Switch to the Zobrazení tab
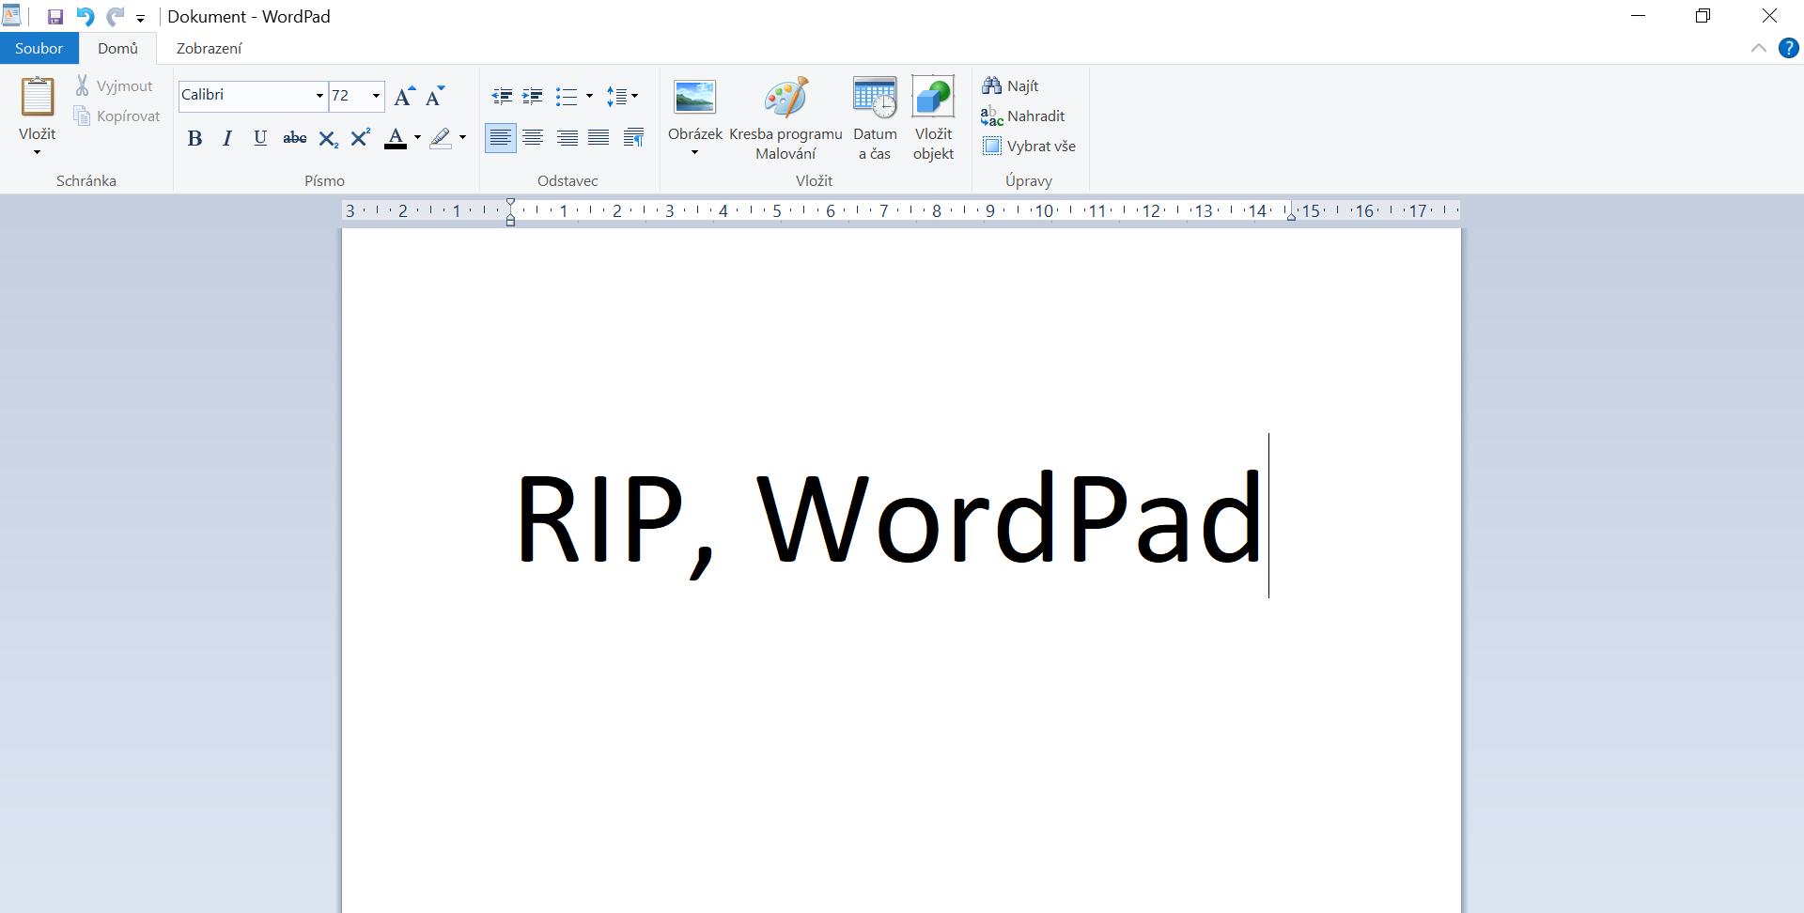The height and width of the screenshot is (913, 1804). (x=209, y=48)
